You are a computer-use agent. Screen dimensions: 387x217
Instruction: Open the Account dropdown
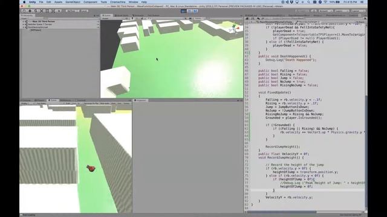pyautogui.click(x=325, y=11)
